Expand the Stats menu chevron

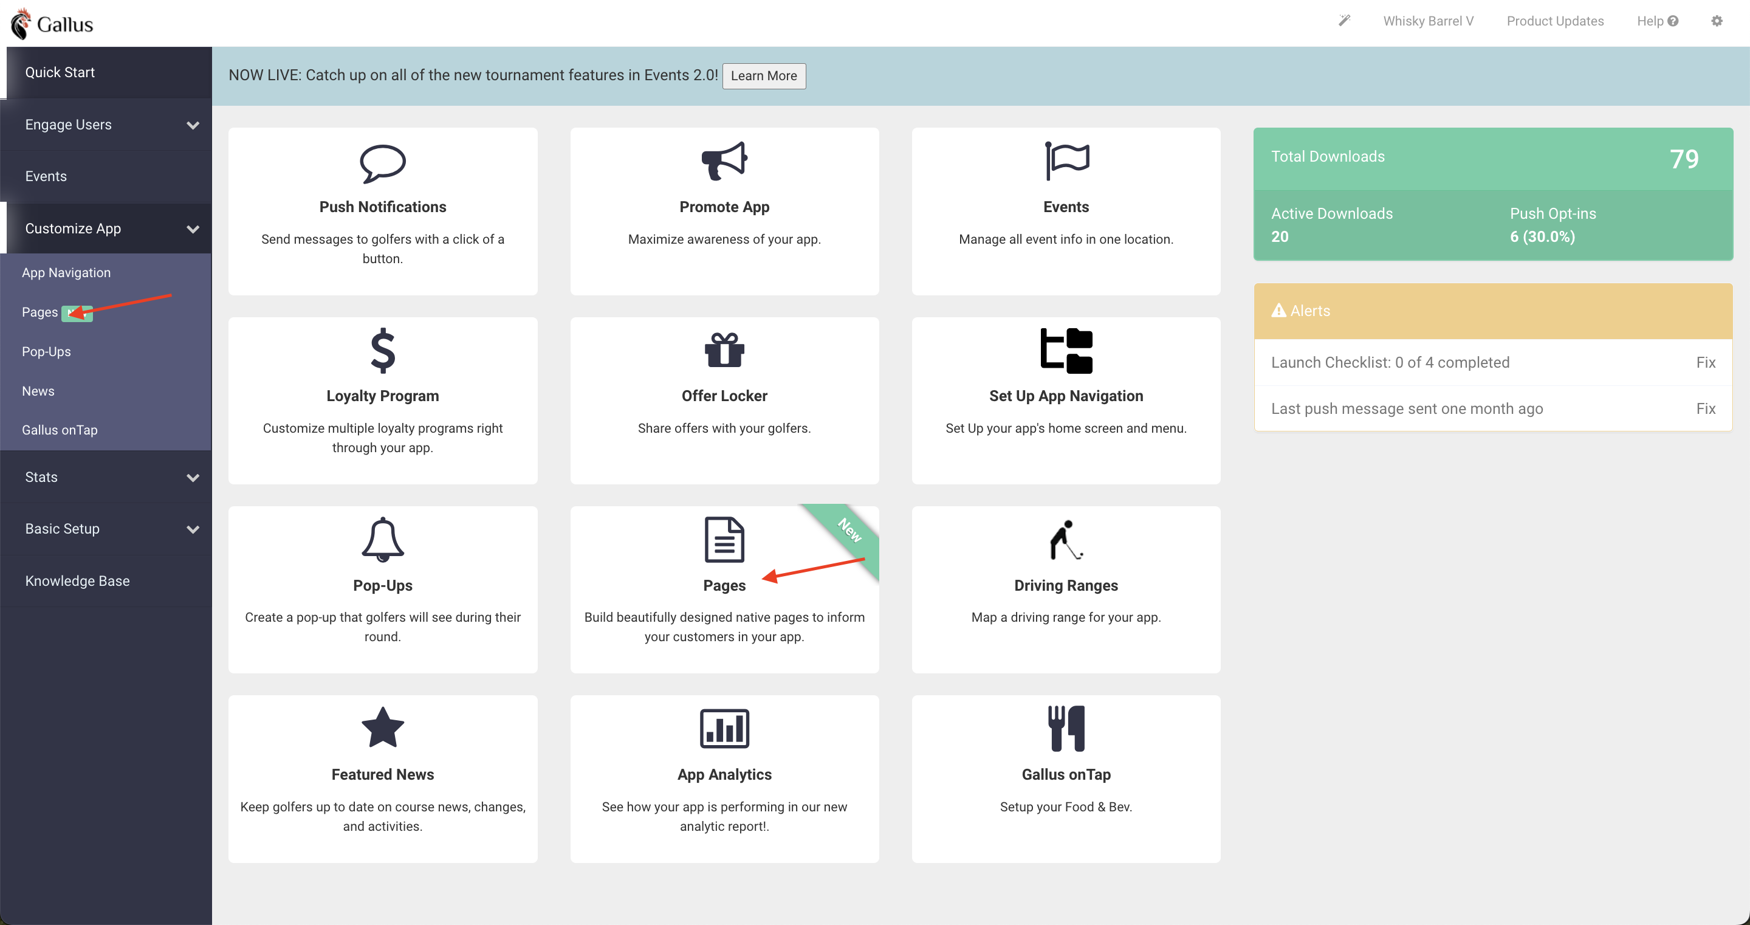pos(193,478)
